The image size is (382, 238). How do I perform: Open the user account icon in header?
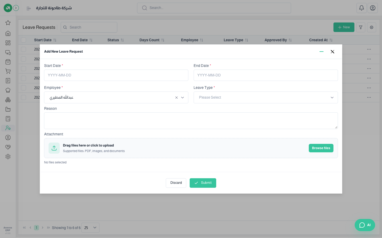pyautogui.click(x=373, y=8)
